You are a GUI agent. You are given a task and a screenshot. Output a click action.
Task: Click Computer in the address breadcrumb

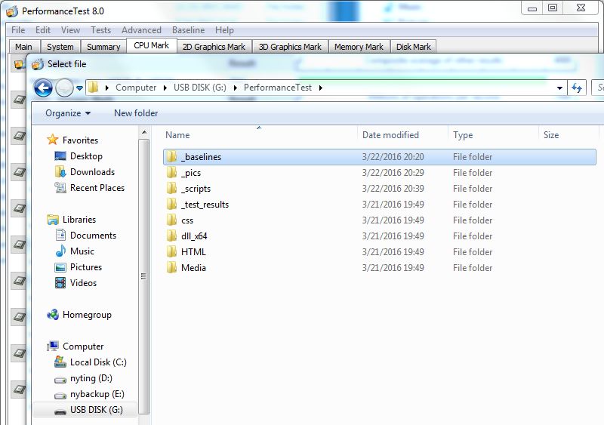click(136, 88)
